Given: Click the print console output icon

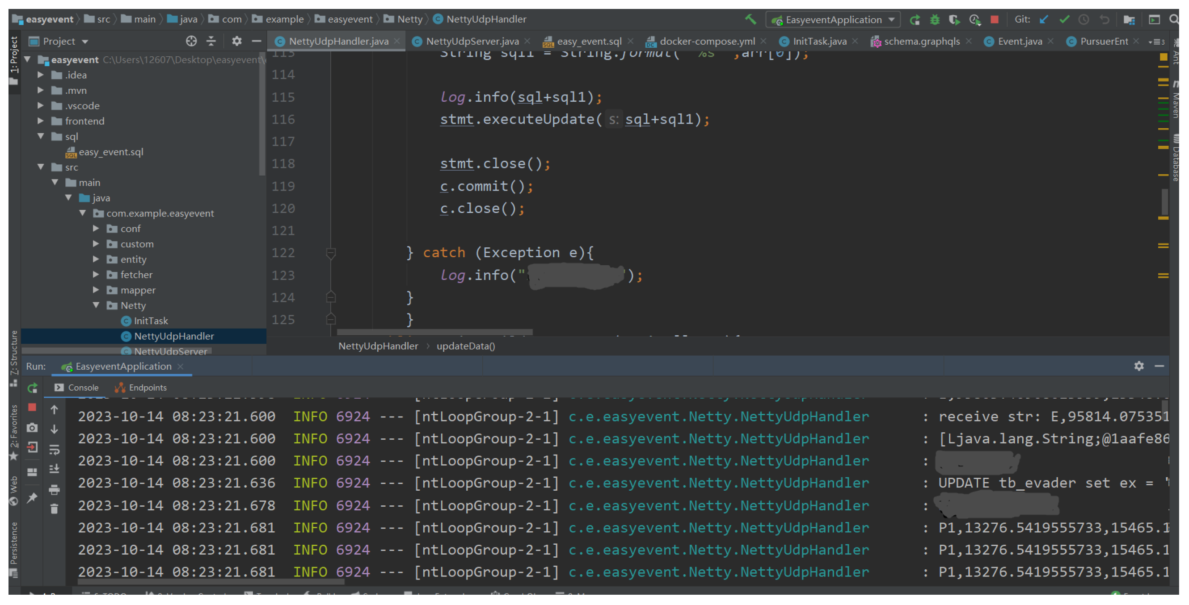Looking at the screenshot, I should click(x=54, y=489).
